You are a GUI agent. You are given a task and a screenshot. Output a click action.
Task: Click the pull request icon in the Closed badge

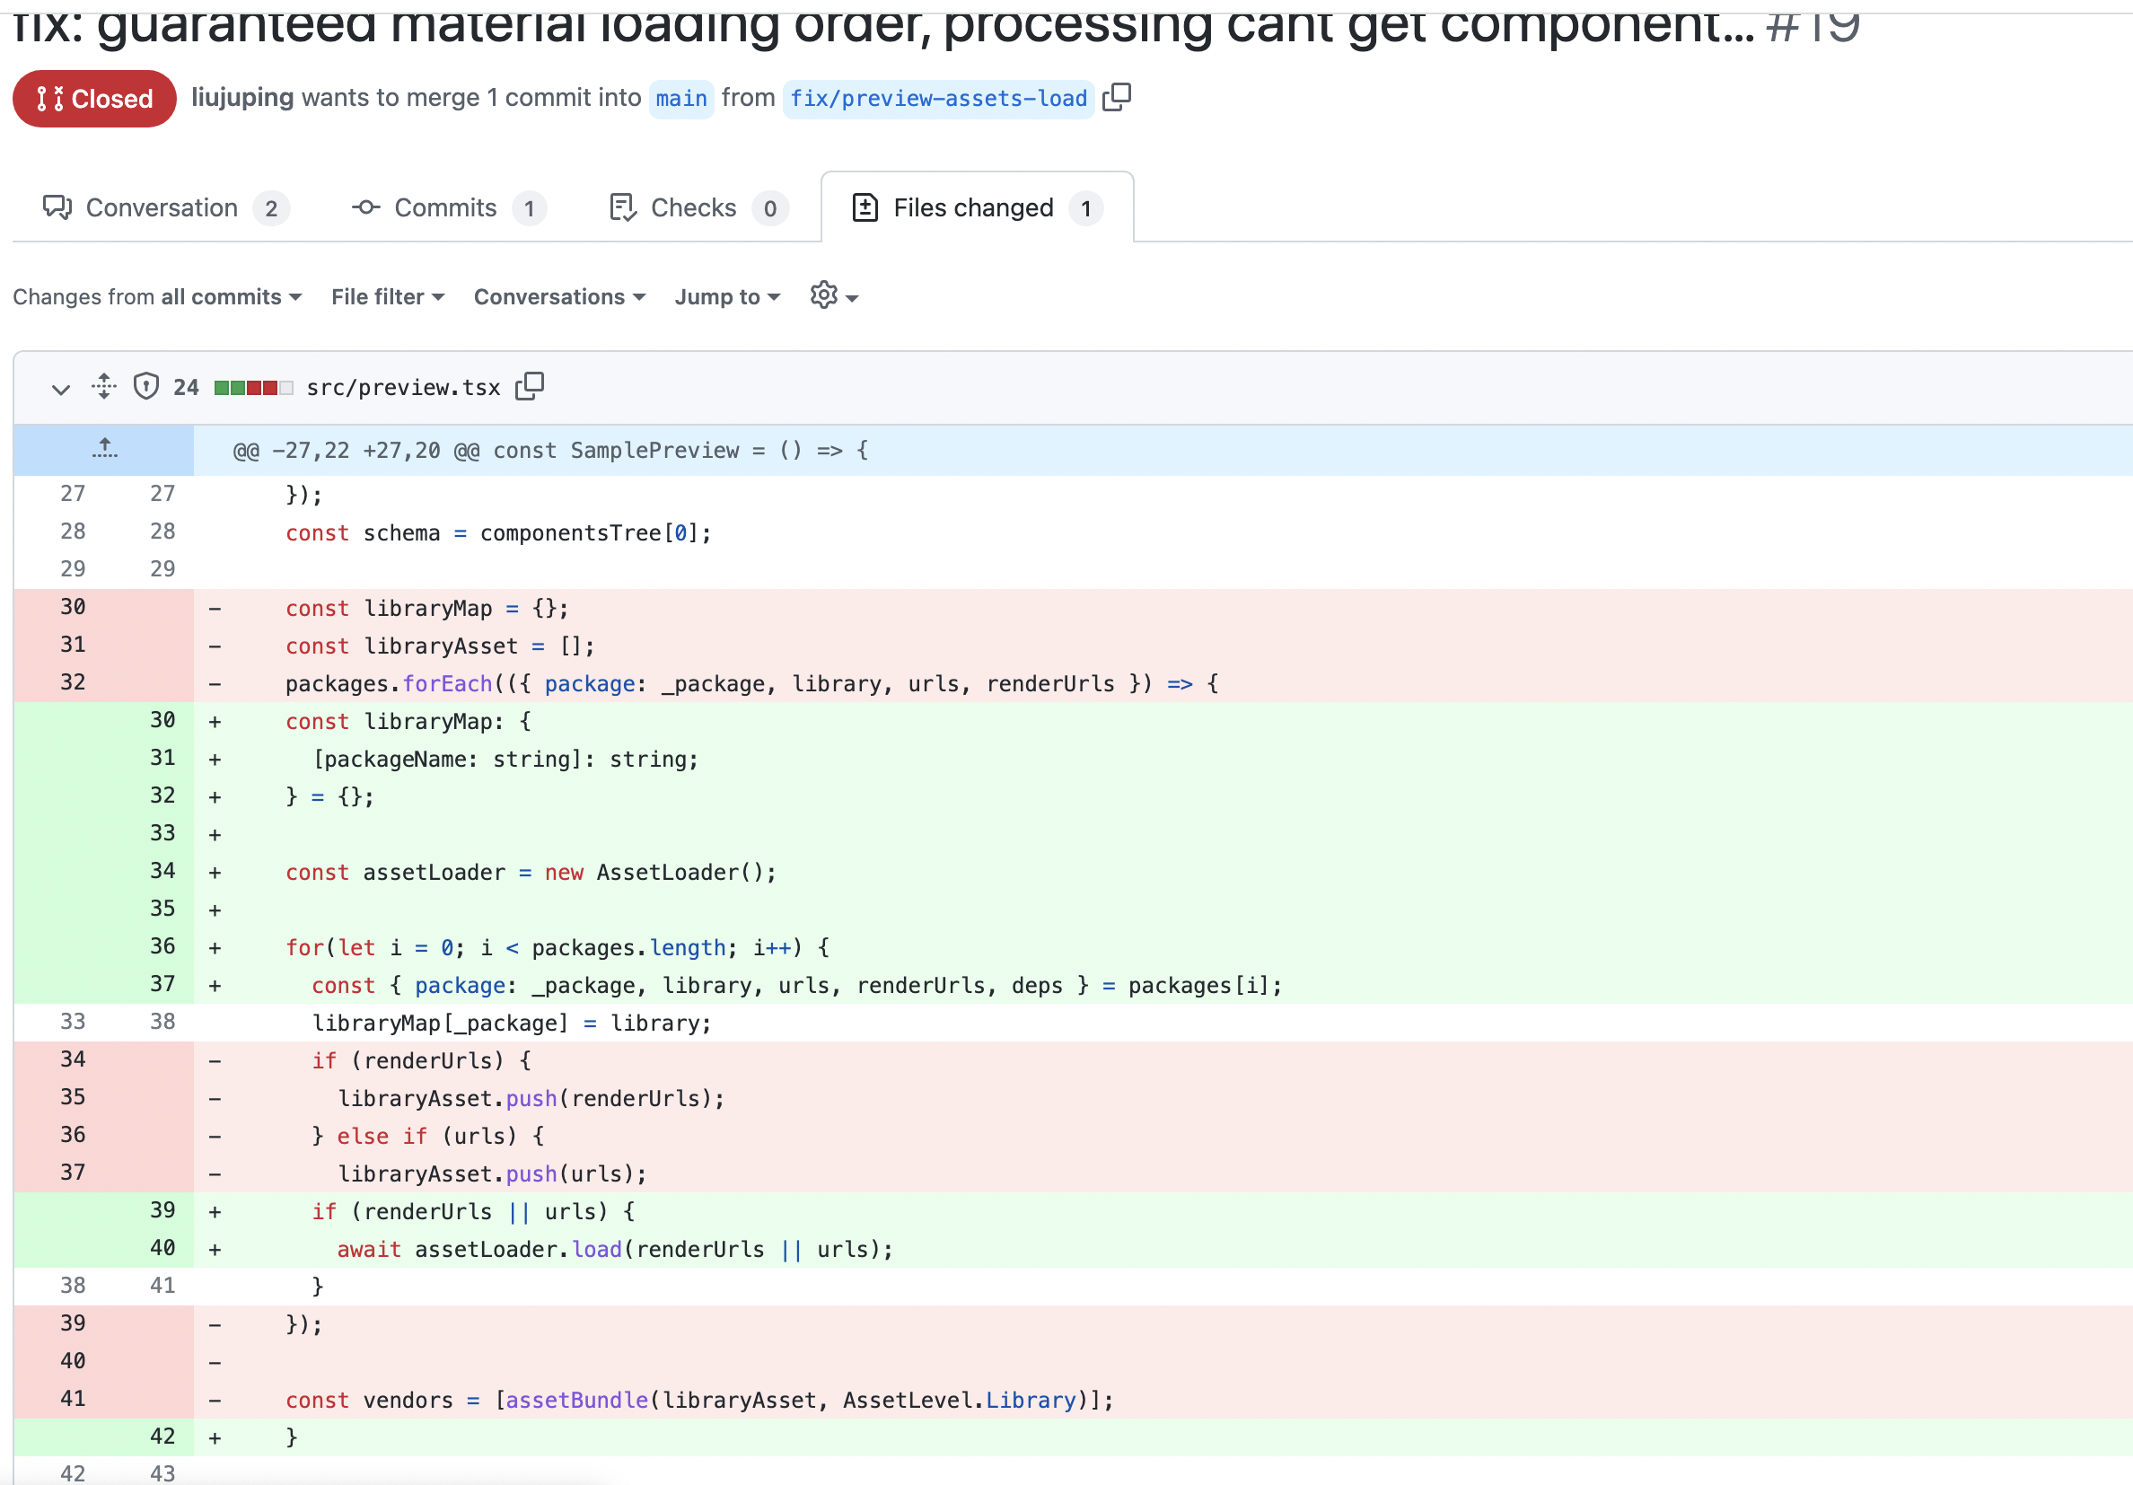tap(49, 99)
